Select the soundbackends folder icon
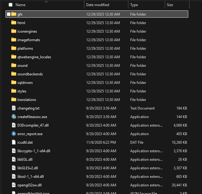Screen dimensions: 202x194 click(x=14, y=74)
